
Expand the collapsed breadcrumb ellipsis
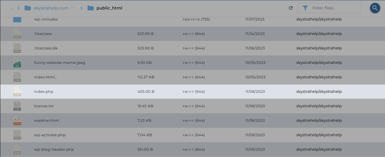pos(11,8)
